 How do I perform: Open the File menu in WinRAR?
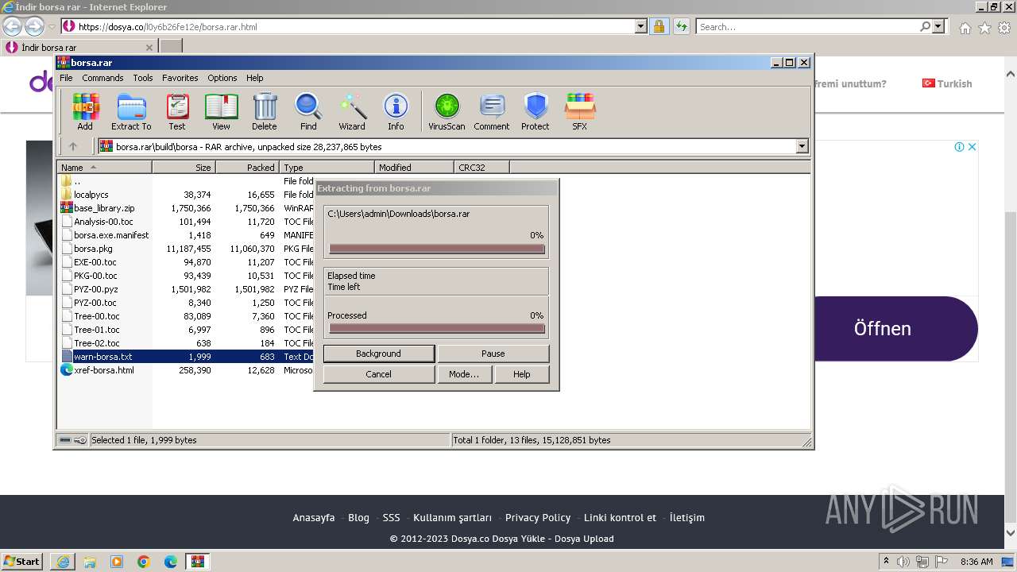click(x=66, y=78)
